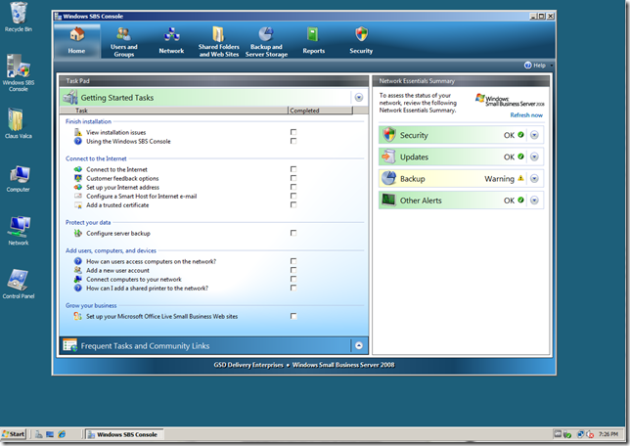Mark 'Connect to the Internet' as completed
Viewport: 630px width, 446px height.
click(x=293, y=169)
